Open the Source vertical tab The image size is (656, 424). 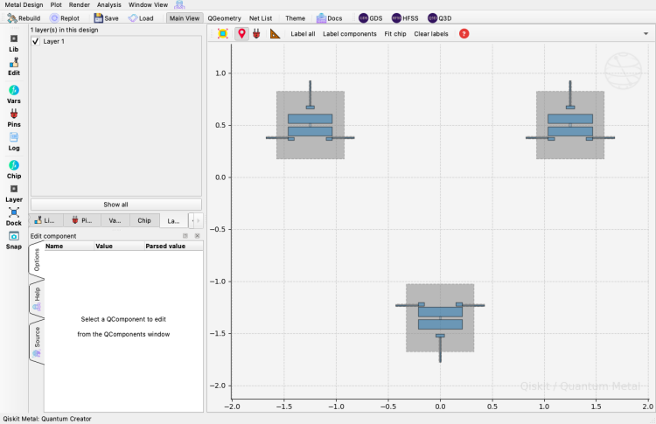coord(37,341)
